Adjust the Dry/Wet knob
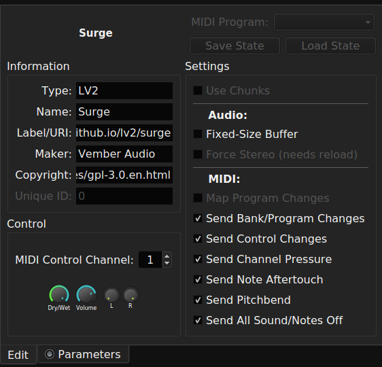382x367 pixels. coord(59,294)
